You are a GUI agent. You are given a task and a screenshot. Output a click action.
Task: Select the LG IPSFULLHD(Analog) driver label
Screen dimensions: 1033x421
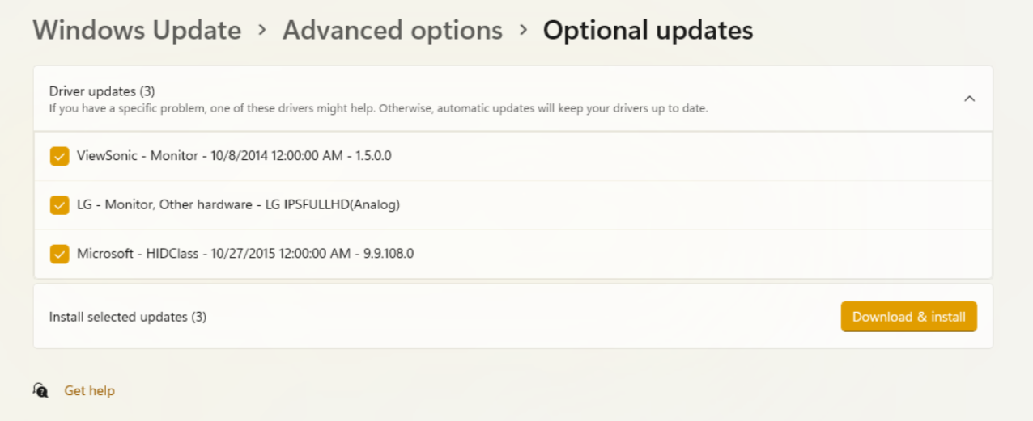[x=238, y=204]
